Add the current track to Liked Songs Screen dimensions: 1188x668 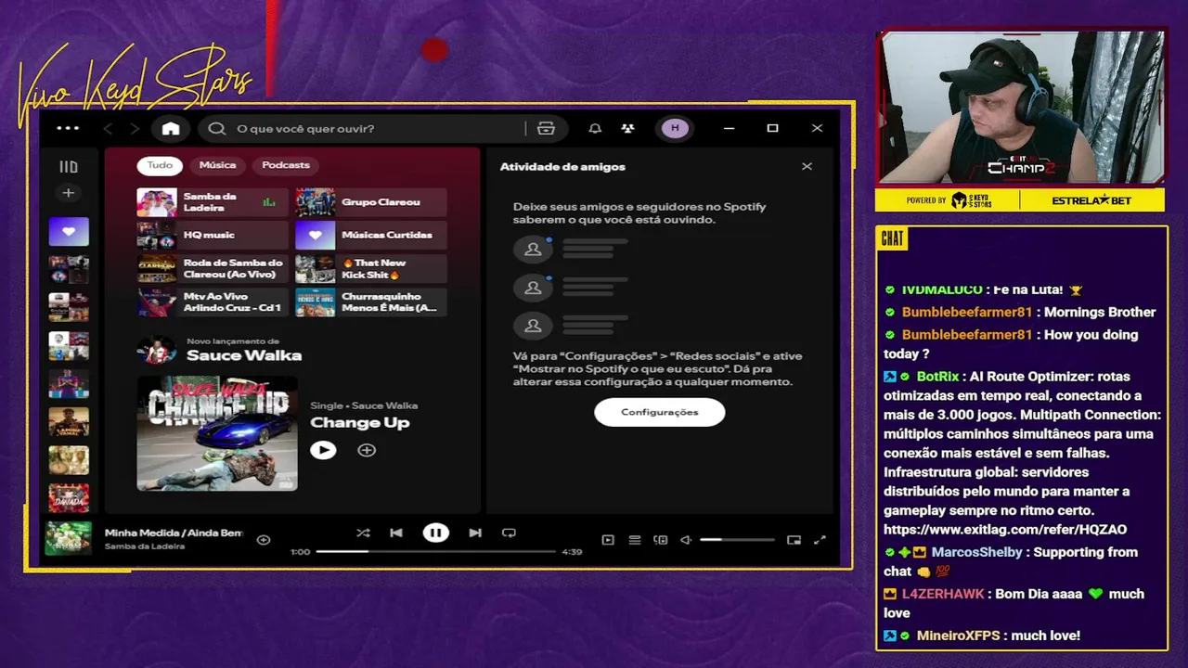264,539
